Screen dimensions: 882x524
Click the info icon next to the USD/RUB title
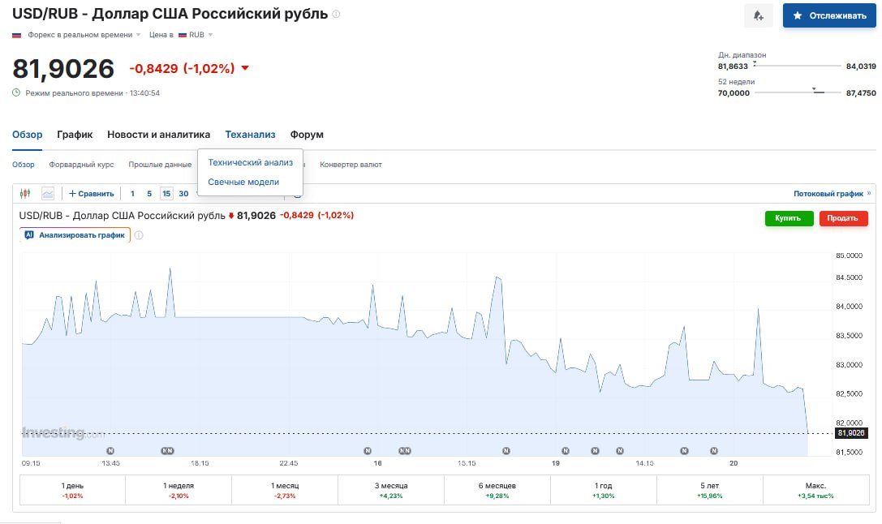point(337,14)
